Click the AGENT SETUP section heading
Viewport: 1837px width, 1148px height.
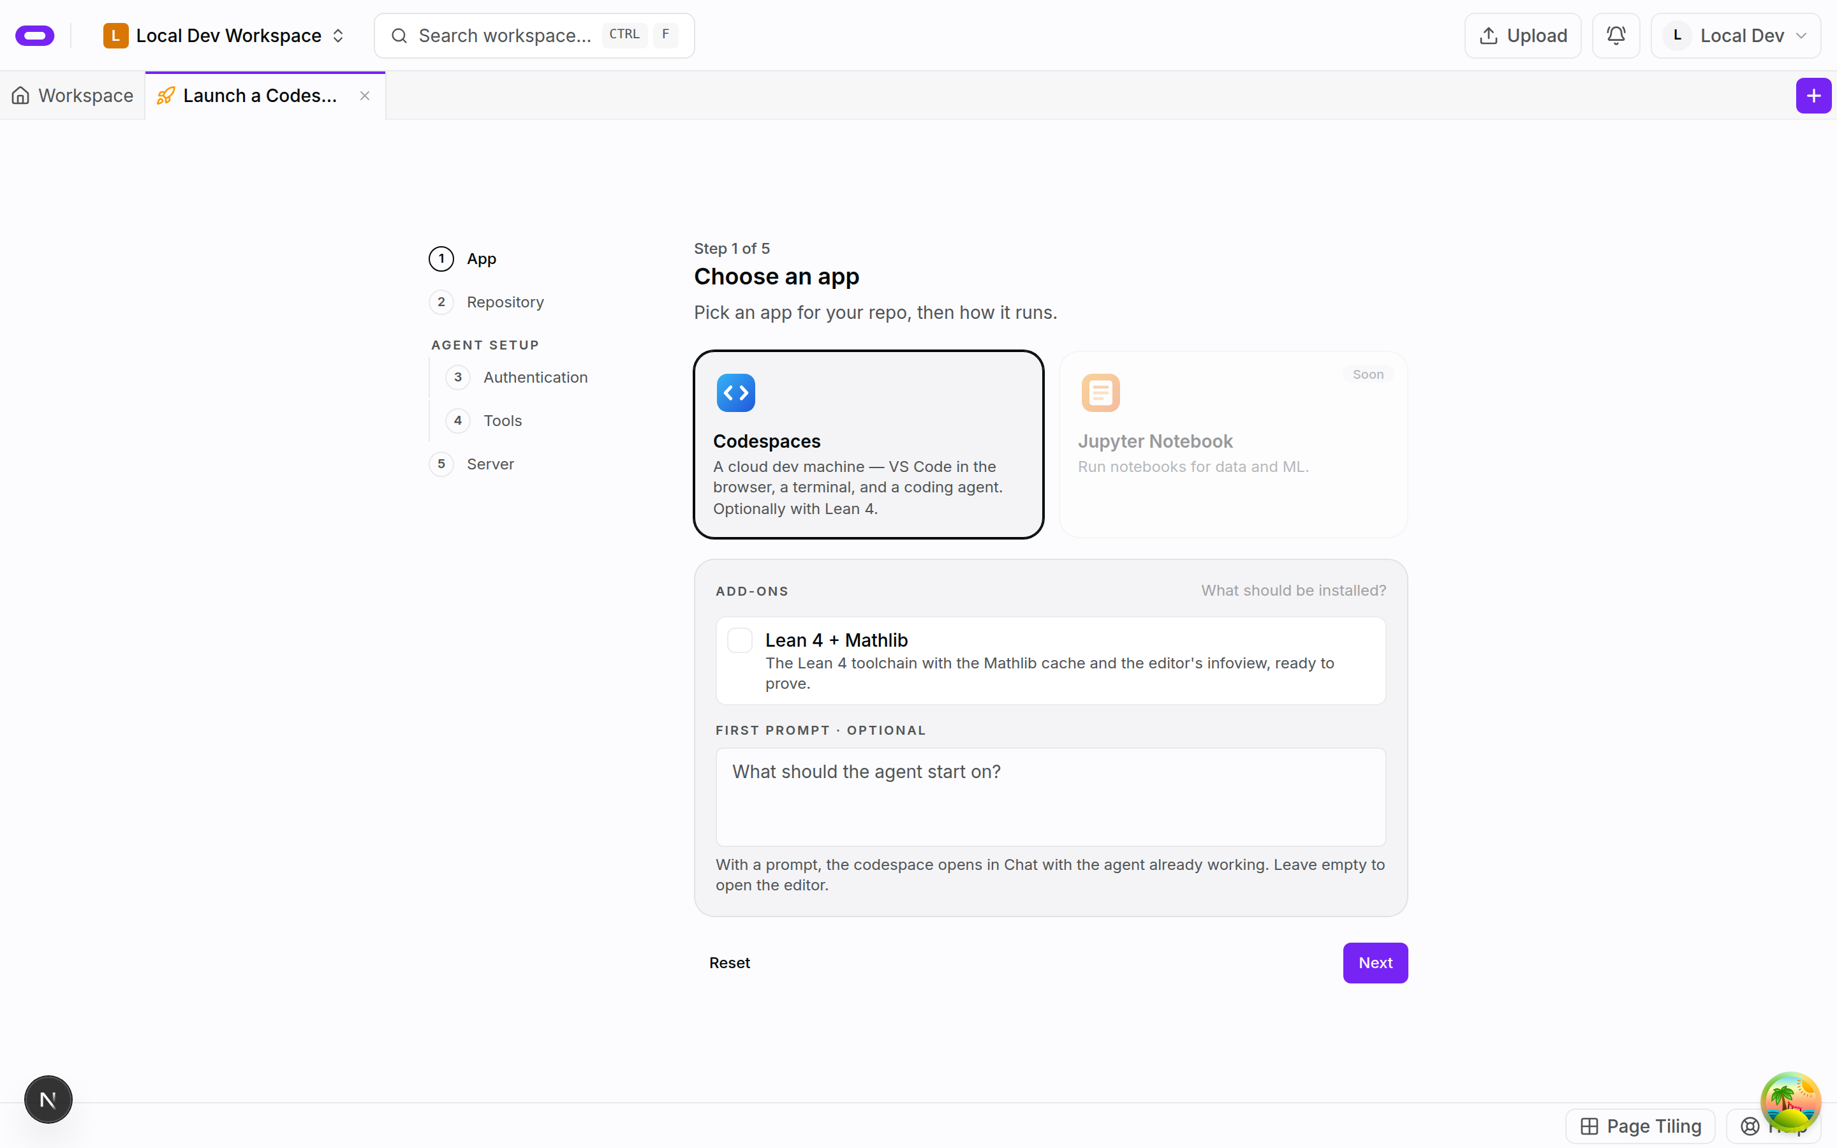(485, 346)
